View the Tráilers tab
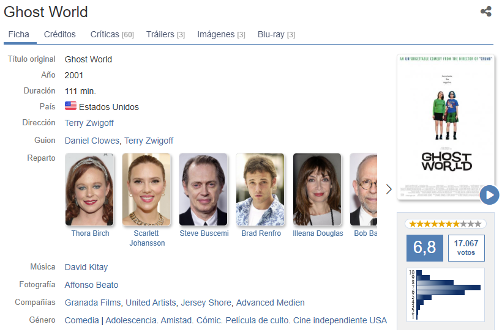 (165, 34)
